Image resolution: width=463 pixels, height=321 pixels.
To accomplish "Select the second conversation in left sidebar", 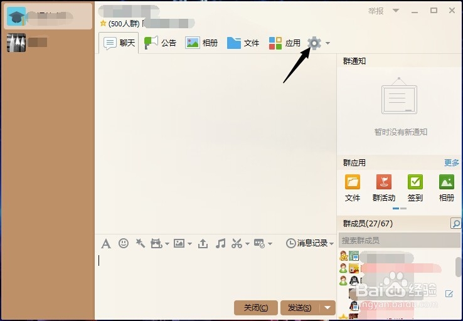I will coord(48,43).
